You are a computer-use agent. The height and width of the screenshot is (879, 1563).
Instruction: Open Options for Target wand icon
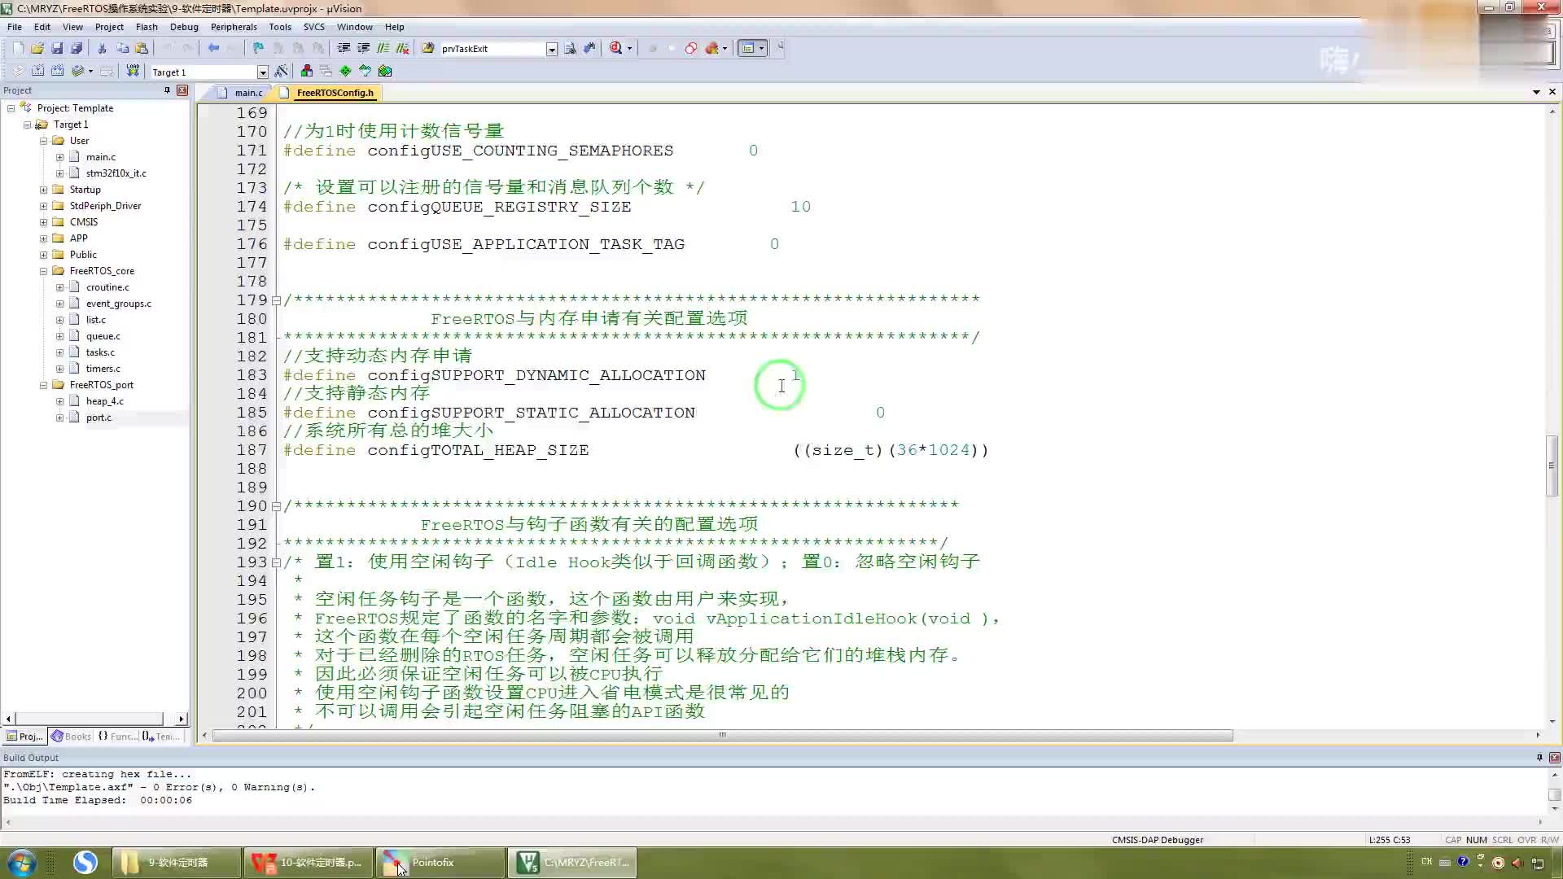[x=282, y=71]
